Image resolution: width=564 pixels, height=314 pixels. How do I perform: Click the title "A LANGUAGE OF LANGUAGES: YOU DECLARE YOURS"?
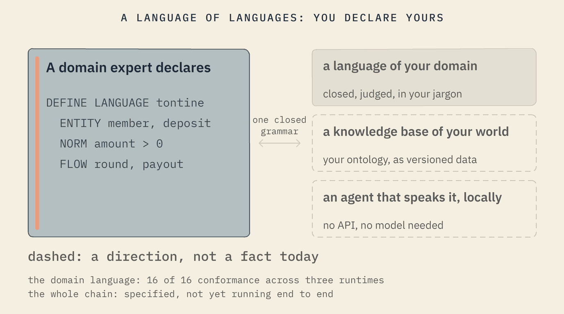pos(282,18)
